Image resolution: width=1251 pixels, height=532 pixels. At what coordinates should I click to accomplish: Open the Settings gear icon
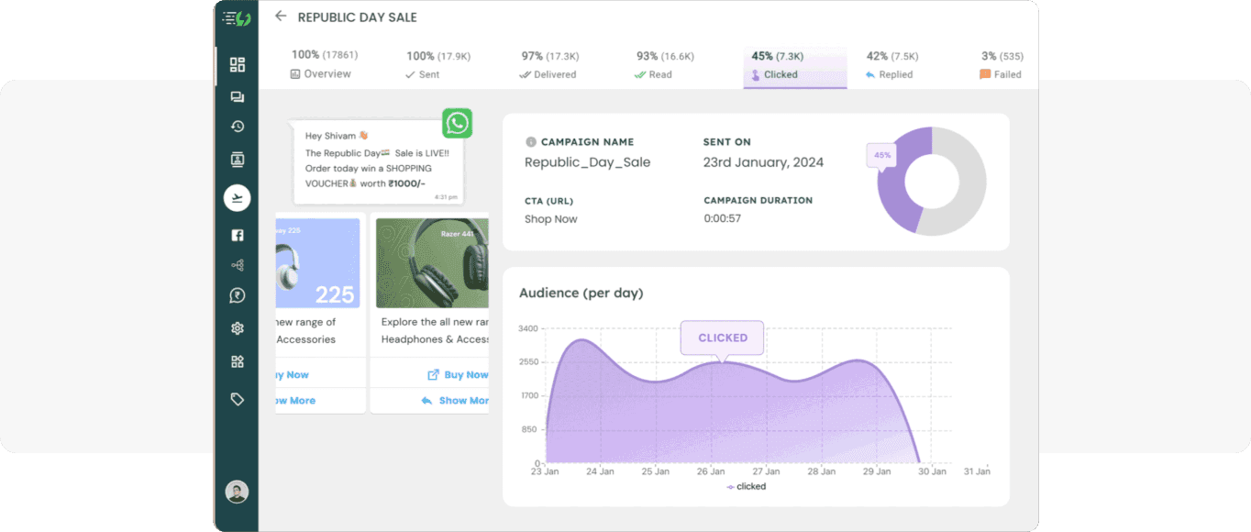pyautogui.click(x=237, y=327)
